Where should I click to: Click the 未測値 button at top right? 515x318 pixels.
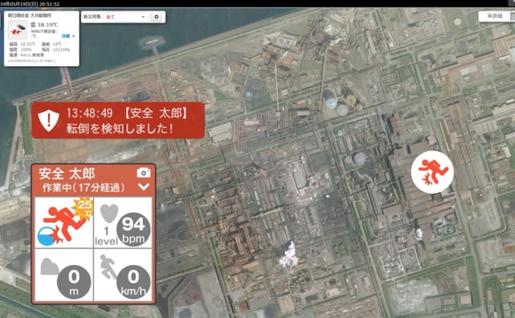tap(494, 16)
